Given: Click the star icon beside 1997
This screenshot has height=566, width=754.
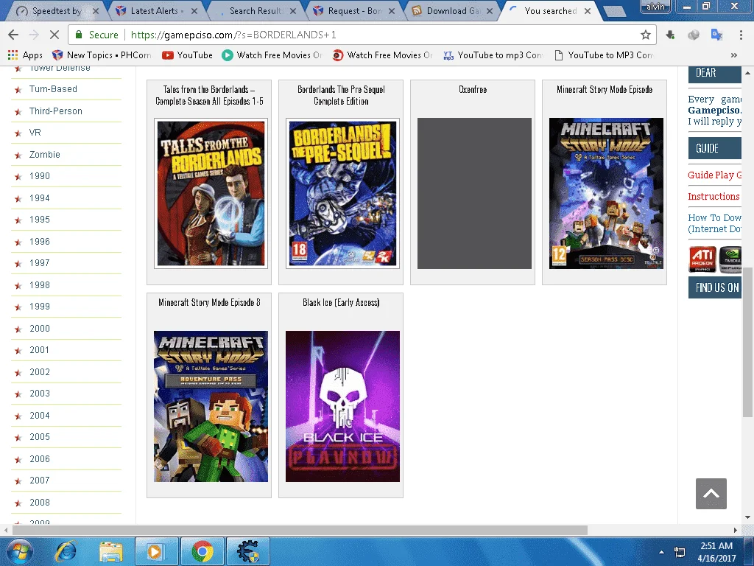Looking at the screenshot, I should pyautogui.click(x=18, y=264).
